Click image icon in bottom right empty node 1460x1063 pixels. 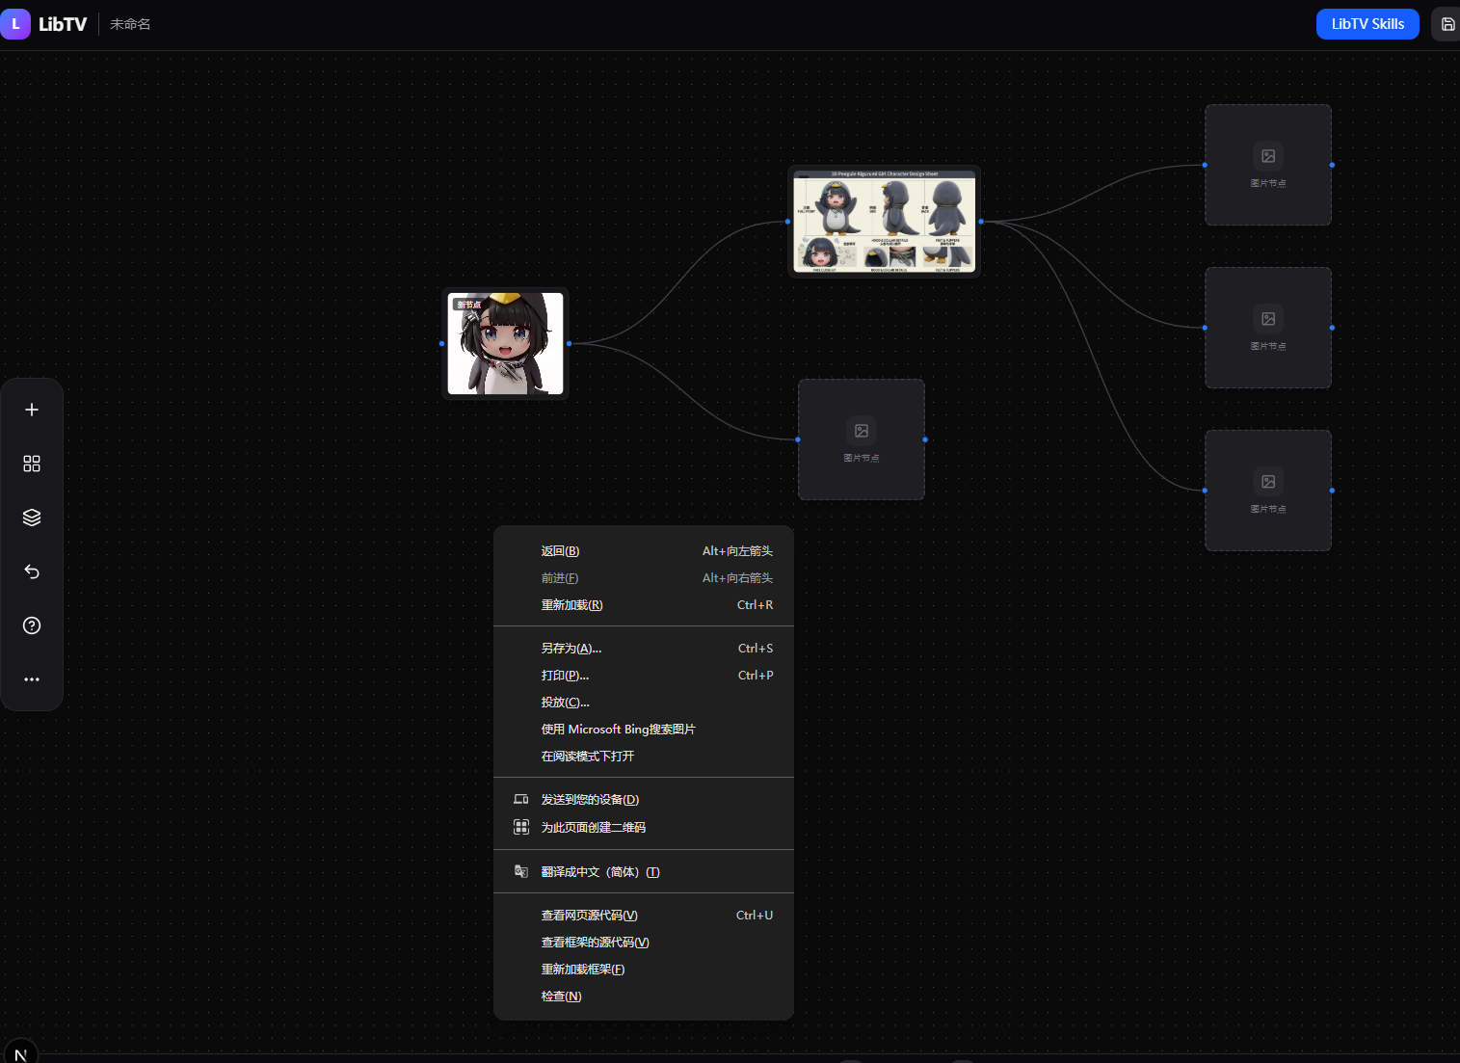tap(1268, 482)
